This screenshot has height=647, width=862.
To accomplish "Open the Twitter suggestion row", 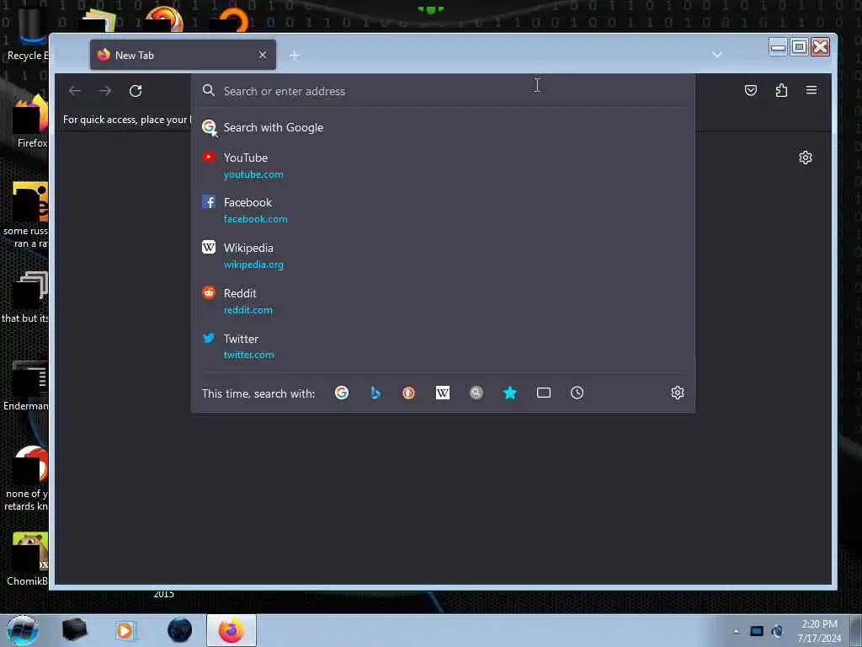I will click(443, 346).
